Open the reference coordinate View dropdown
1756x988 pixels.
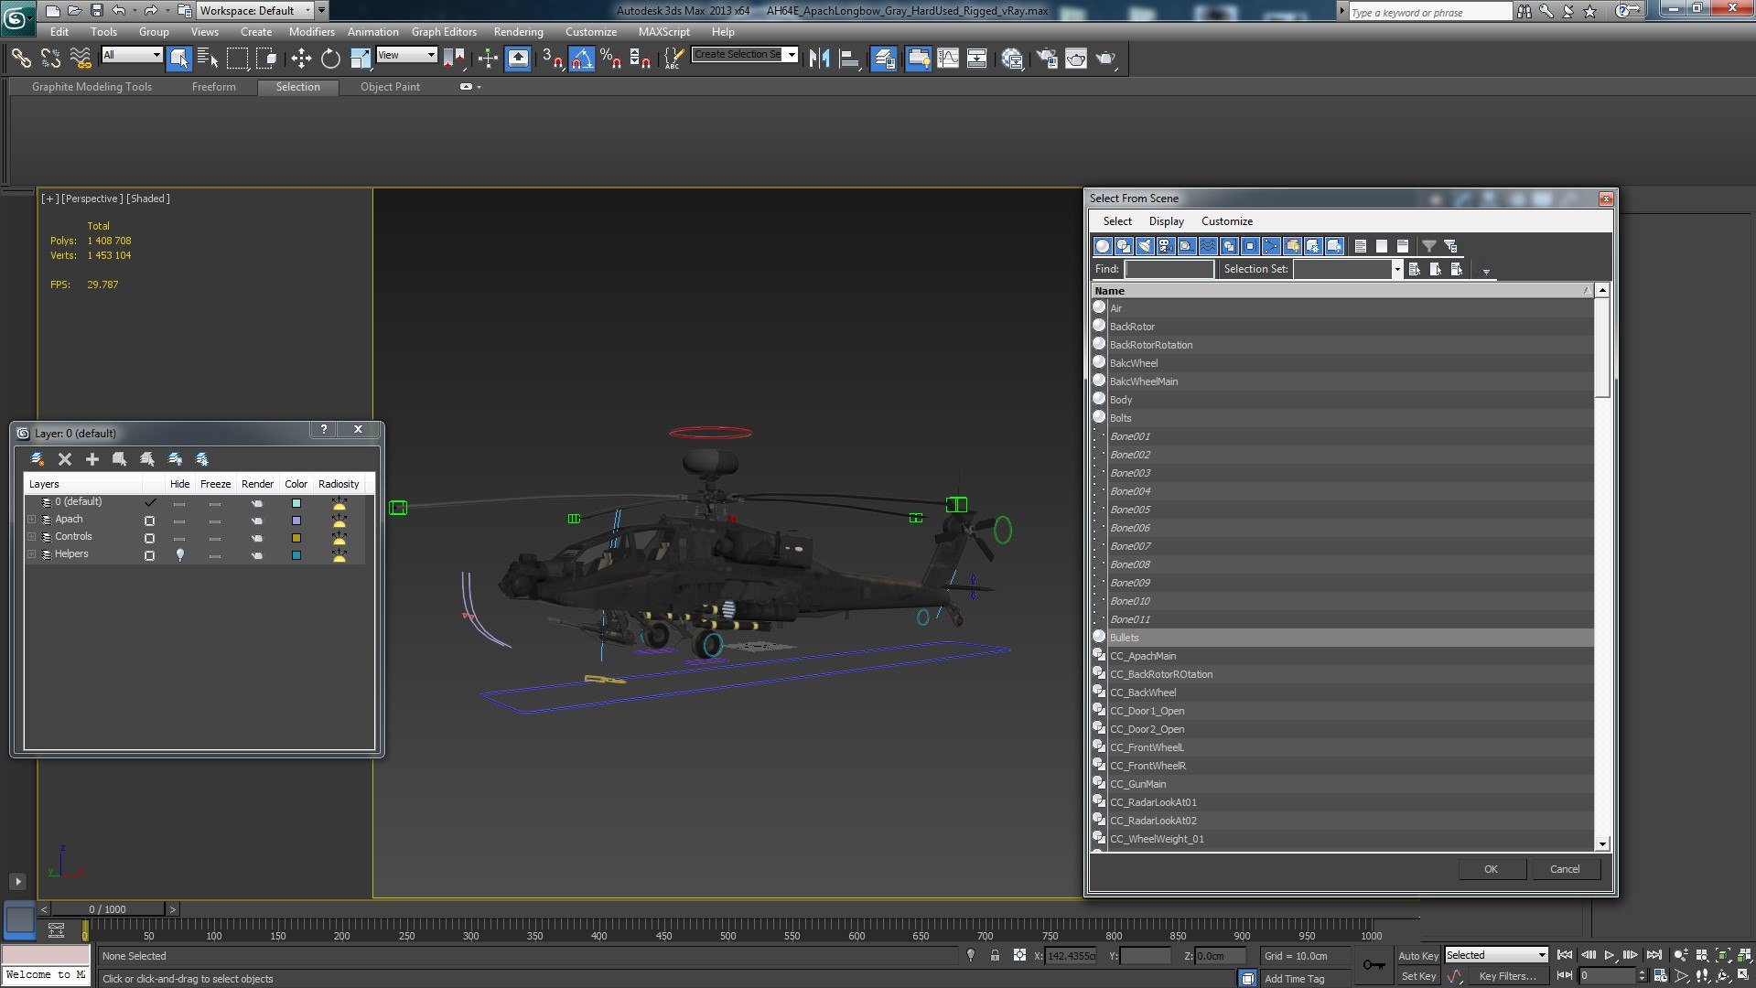[x=406, y=55]
